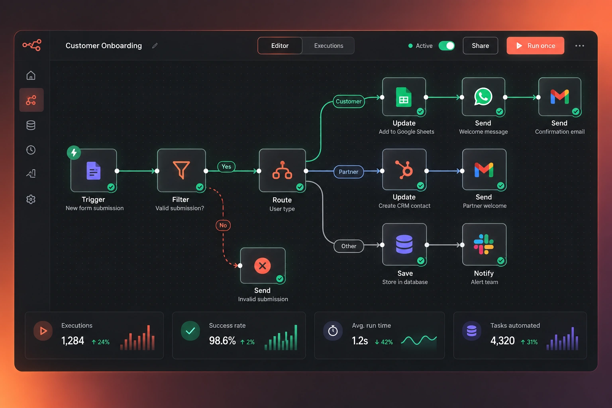The width and height of the screenshot is (612, 408).
Task: Select the Route user type node
Action: coord(282,171)
